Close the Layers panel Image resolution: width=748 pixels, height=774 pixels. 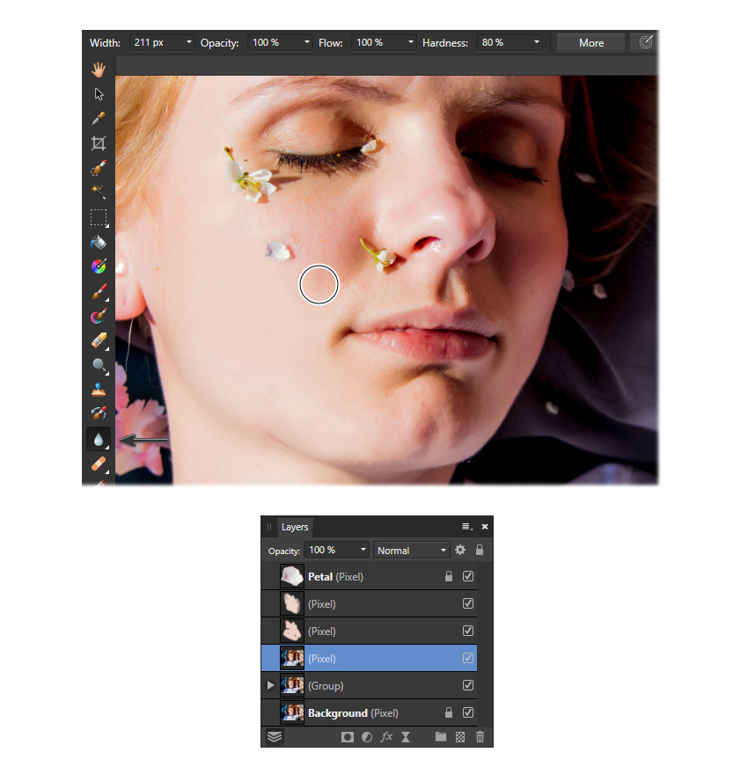click(485, 527)
